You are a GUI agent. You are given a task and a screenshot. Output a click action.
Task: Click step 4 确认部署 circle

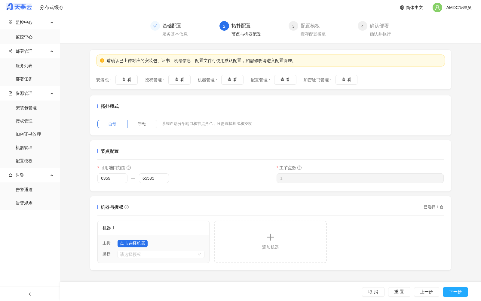363,26
